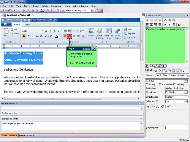Click the small gender-like symbol icon
This screenshot has width=190, height=142.
(x=168, y=106)
